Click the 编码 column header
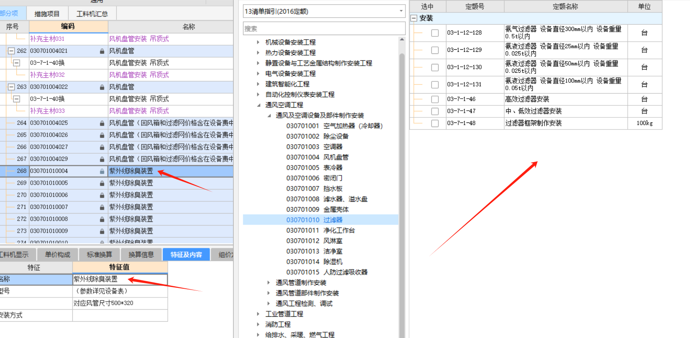690x338 pixels. [x=69, y=26]
